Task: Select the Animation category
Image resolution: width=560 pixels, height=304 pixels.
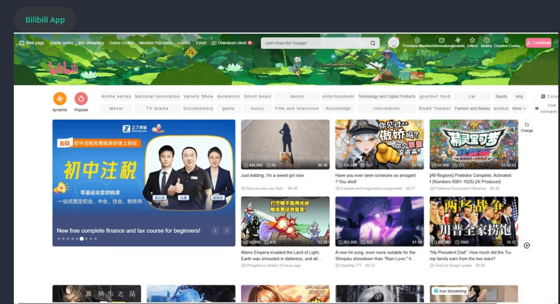Action: [x=228, y=97]
